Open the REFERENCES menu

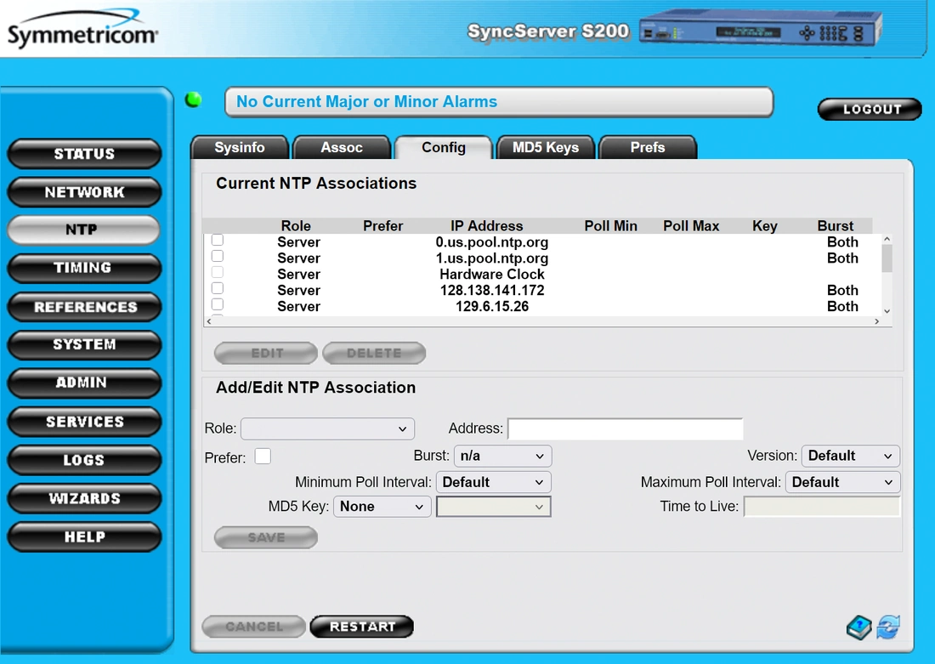[83, 307]
